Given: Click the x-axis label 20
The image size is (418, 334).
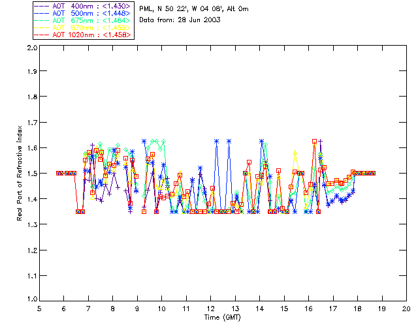Looking at the screenshot, I should [x=406, y=309].
